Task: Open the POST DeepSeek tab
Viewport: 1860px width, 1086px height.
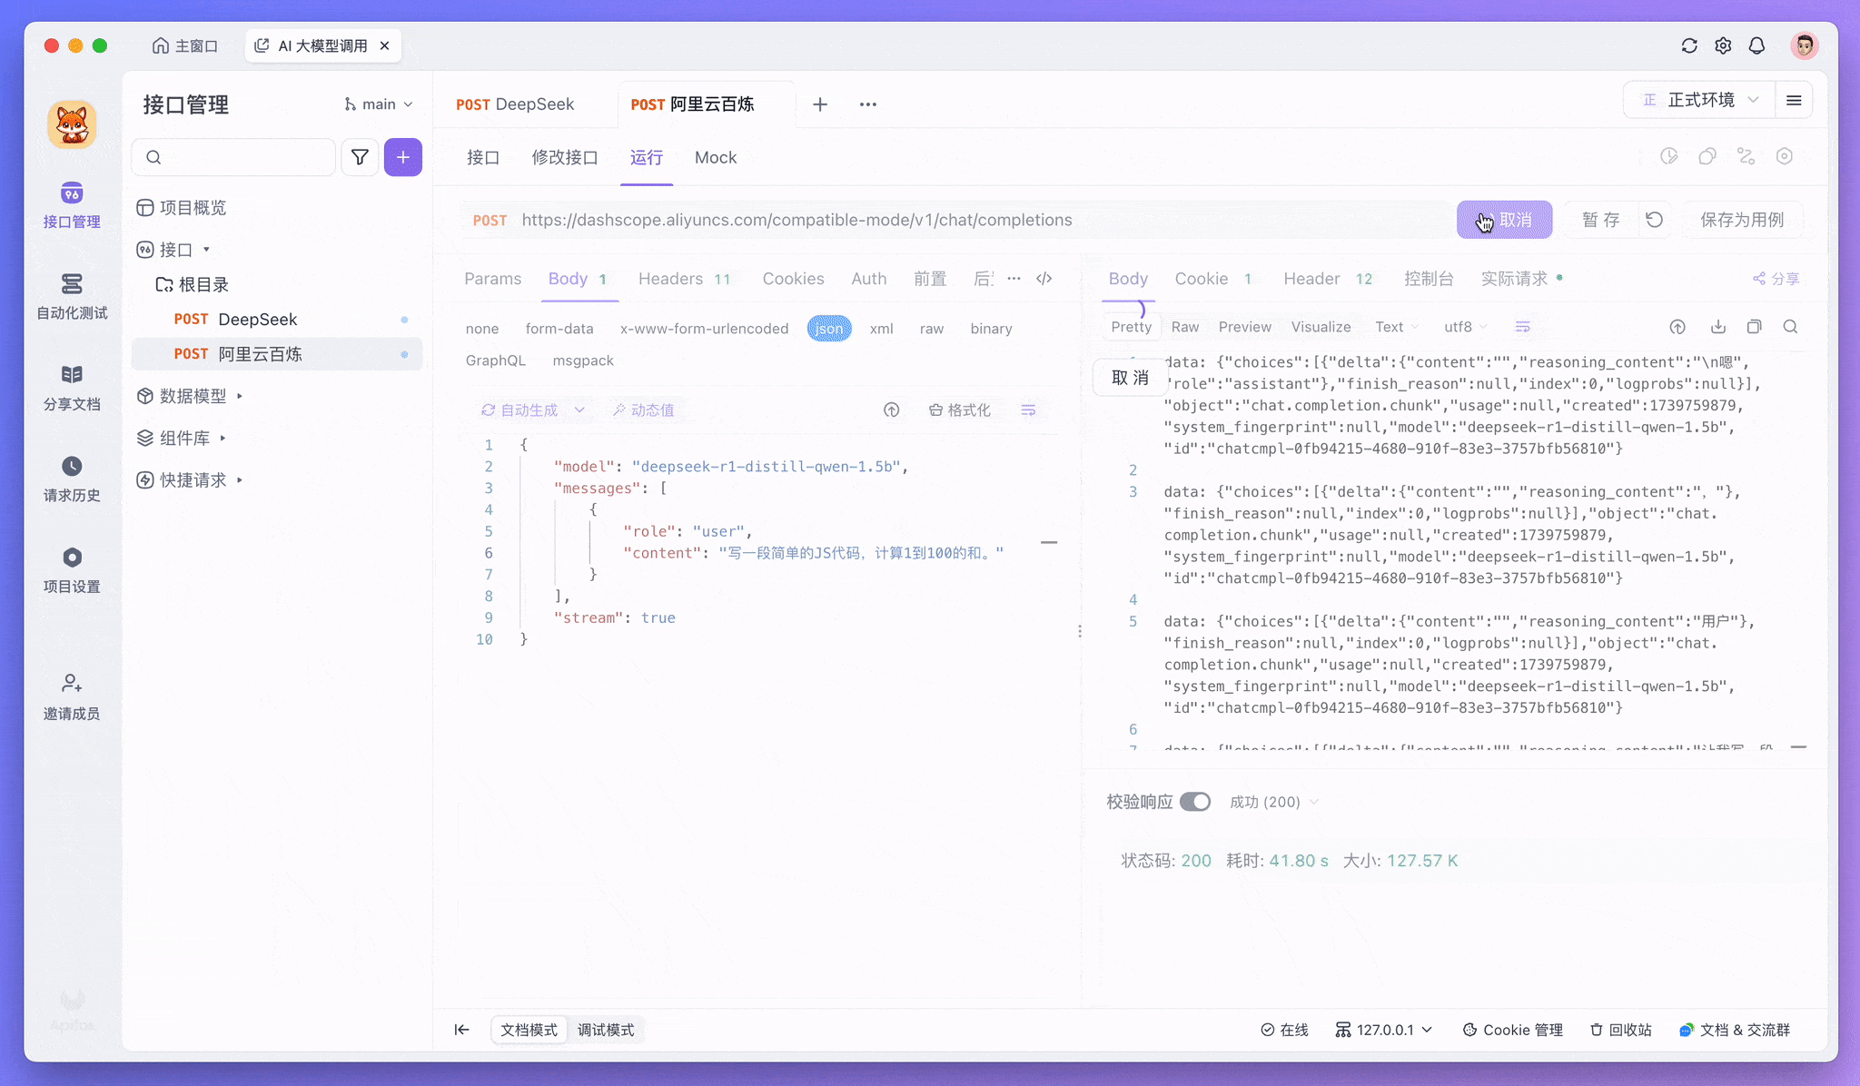Action: click(515, 104)
